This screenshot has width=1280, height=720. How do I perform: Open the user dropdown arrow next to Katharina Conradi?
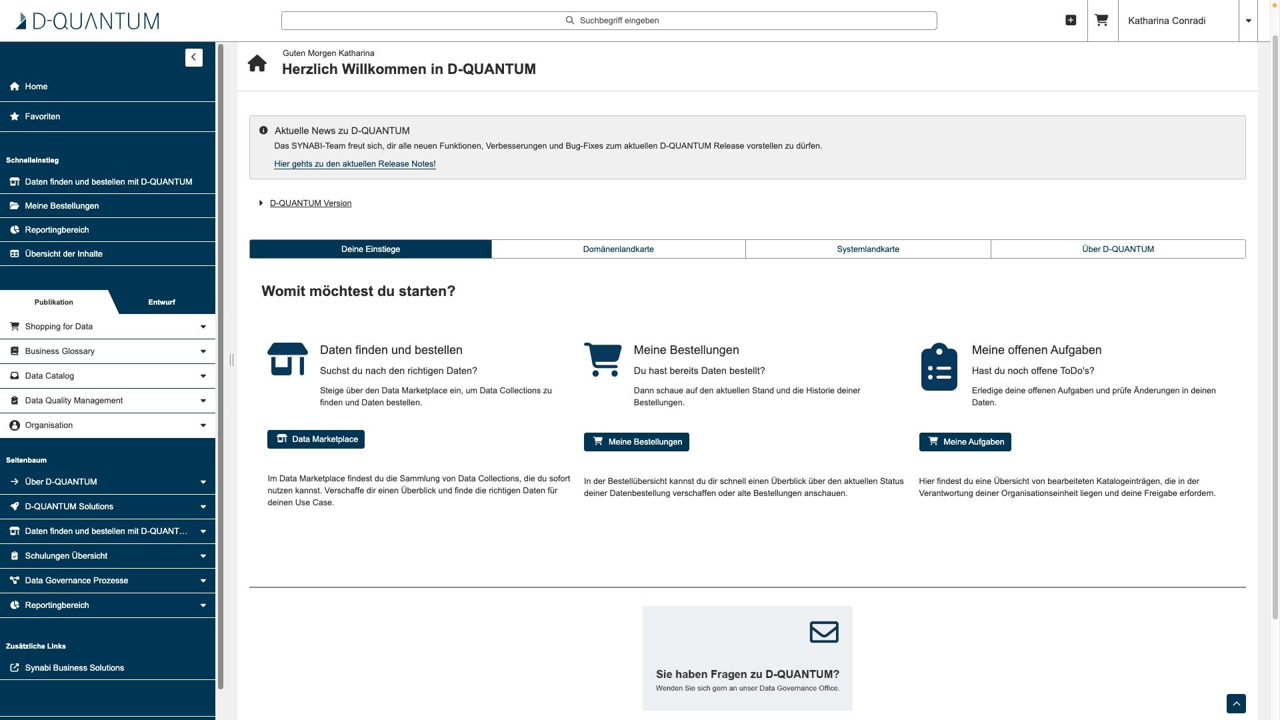(x=1248, y=21)
